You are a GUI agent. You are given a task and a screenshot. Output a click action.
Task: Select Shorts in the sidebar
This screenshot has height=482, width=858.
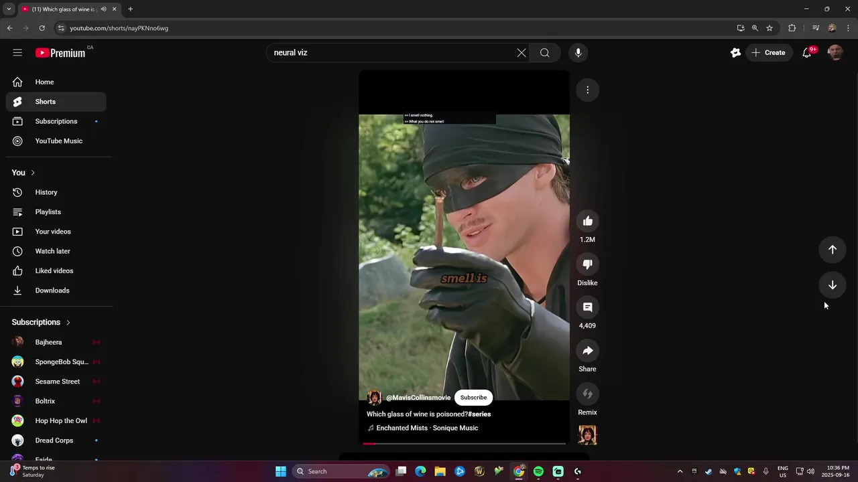tap(56, 102)
